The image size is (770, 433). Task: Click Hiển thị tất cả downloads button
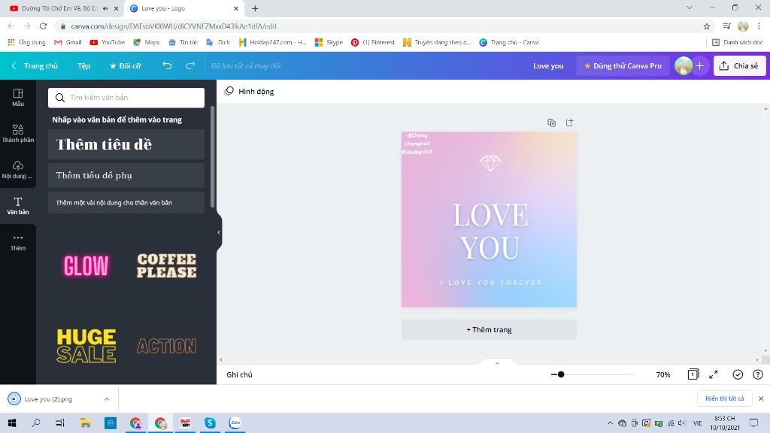coord(724,398)
